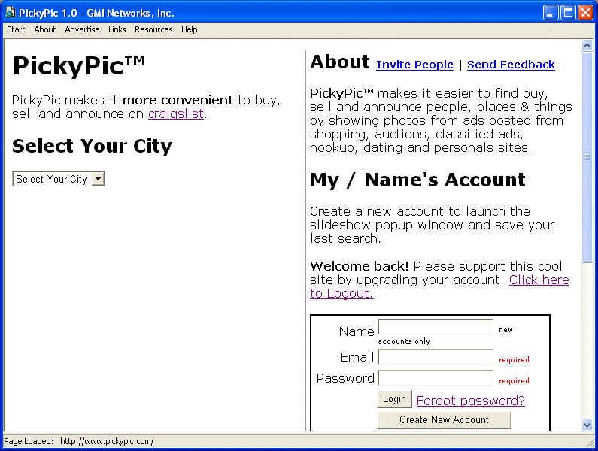Click the 'Welcome back!' text
Image resolution: width=598 pixels, height=451 pixels.
point(360,266)
